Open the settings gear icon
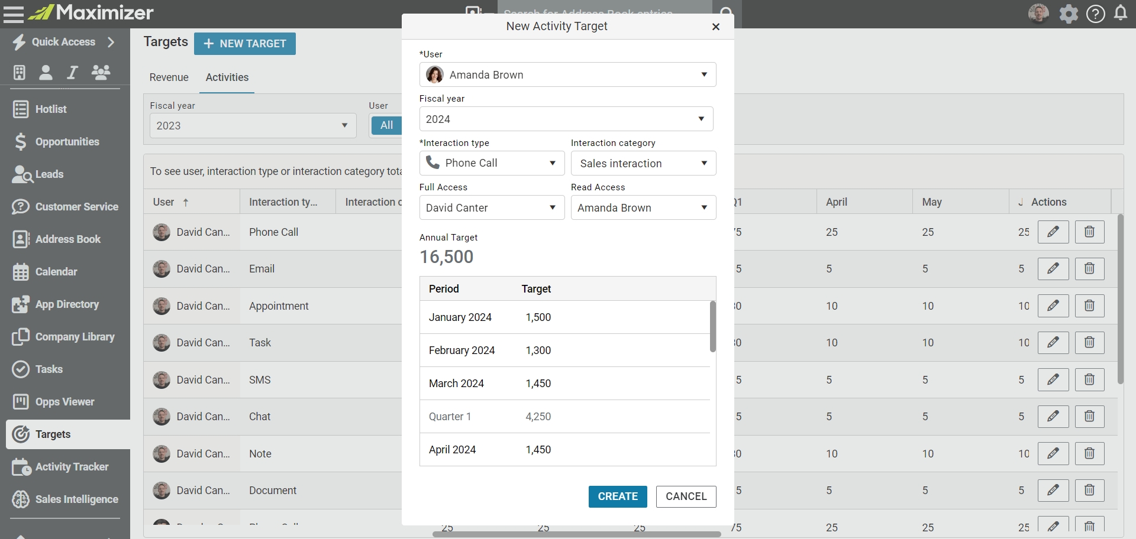Viewport: 1136px width, 539px height. [1069, 14]
